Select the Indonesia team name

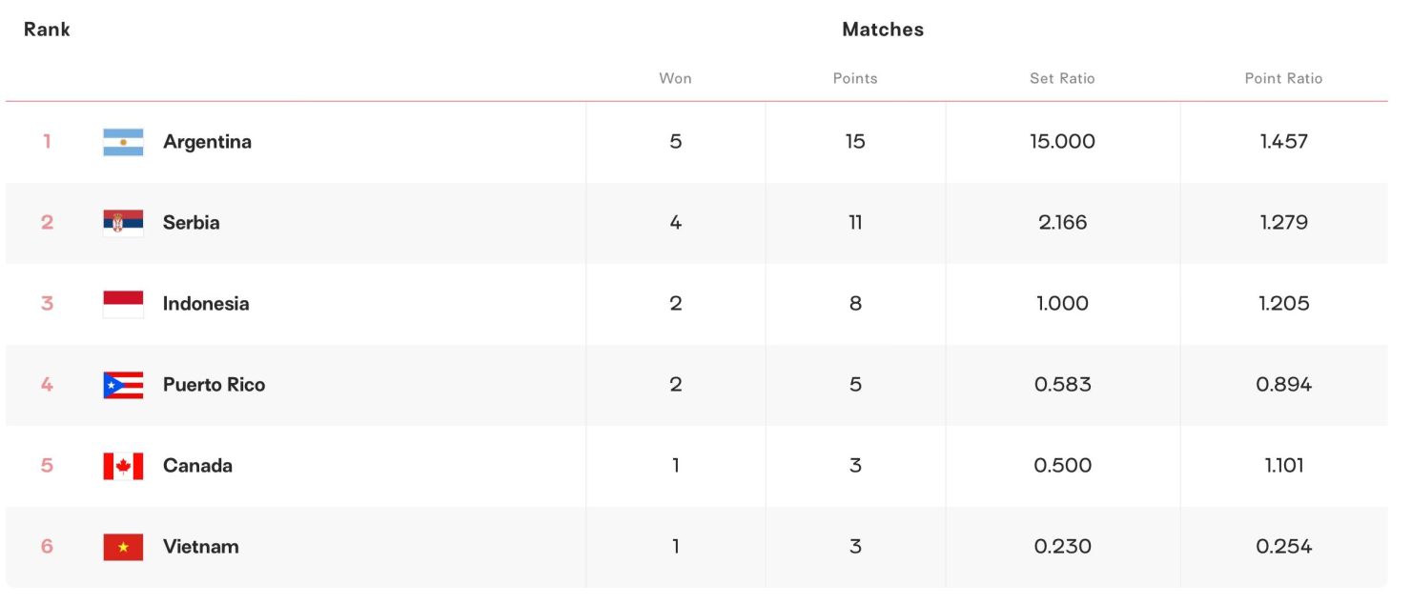[x=206, y=304]
